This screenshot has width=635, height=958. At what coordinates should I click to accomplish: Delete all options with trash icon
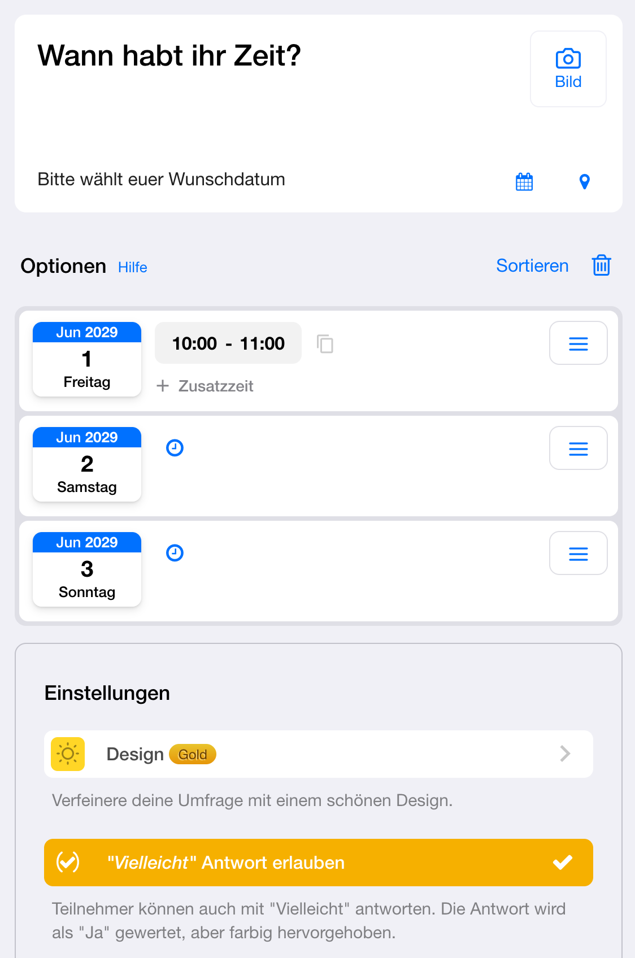coord(601,265)
